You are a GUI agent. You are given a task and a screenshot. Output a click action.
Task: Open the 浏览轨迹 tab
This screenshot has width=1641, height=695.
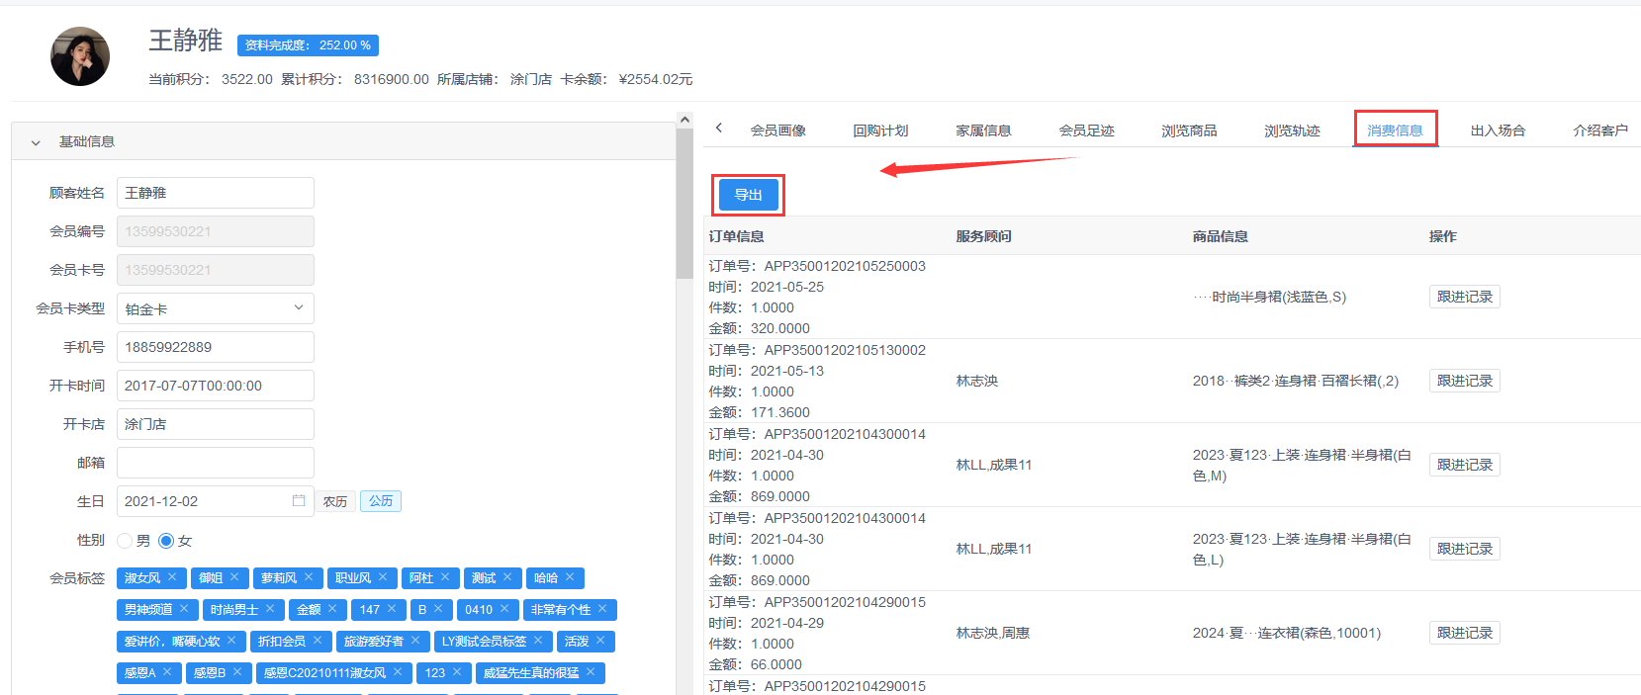pyautogui.click(x=1293, y=130)
